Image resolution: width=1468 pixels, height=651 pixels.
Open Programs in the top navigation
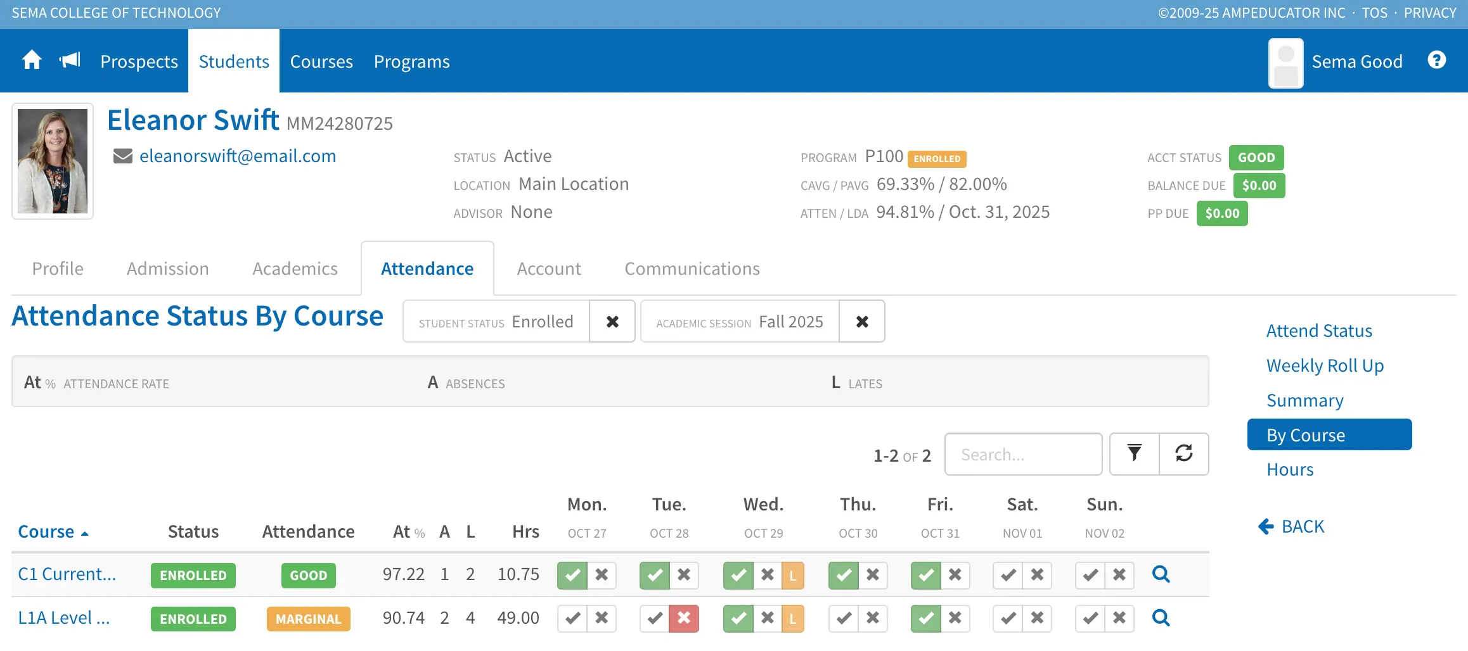(x=412, y=61)
